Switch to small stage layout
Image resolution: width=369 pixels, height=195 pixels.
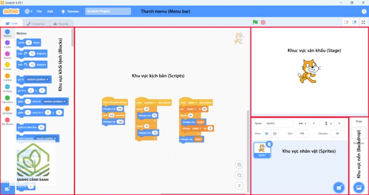tap(346, 22)
